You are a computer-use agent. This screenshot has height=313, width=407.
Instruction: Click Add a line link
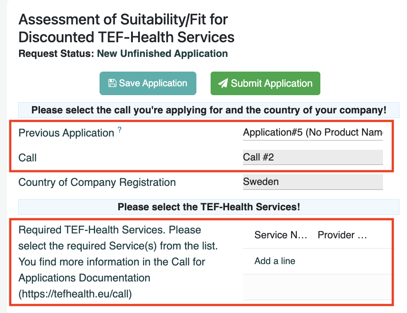point(275,261)
